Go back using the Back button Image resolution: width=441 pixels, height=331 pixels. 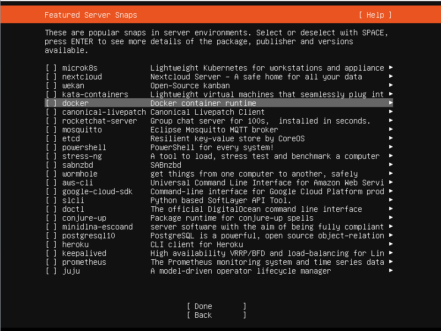(x=217, y=315)
